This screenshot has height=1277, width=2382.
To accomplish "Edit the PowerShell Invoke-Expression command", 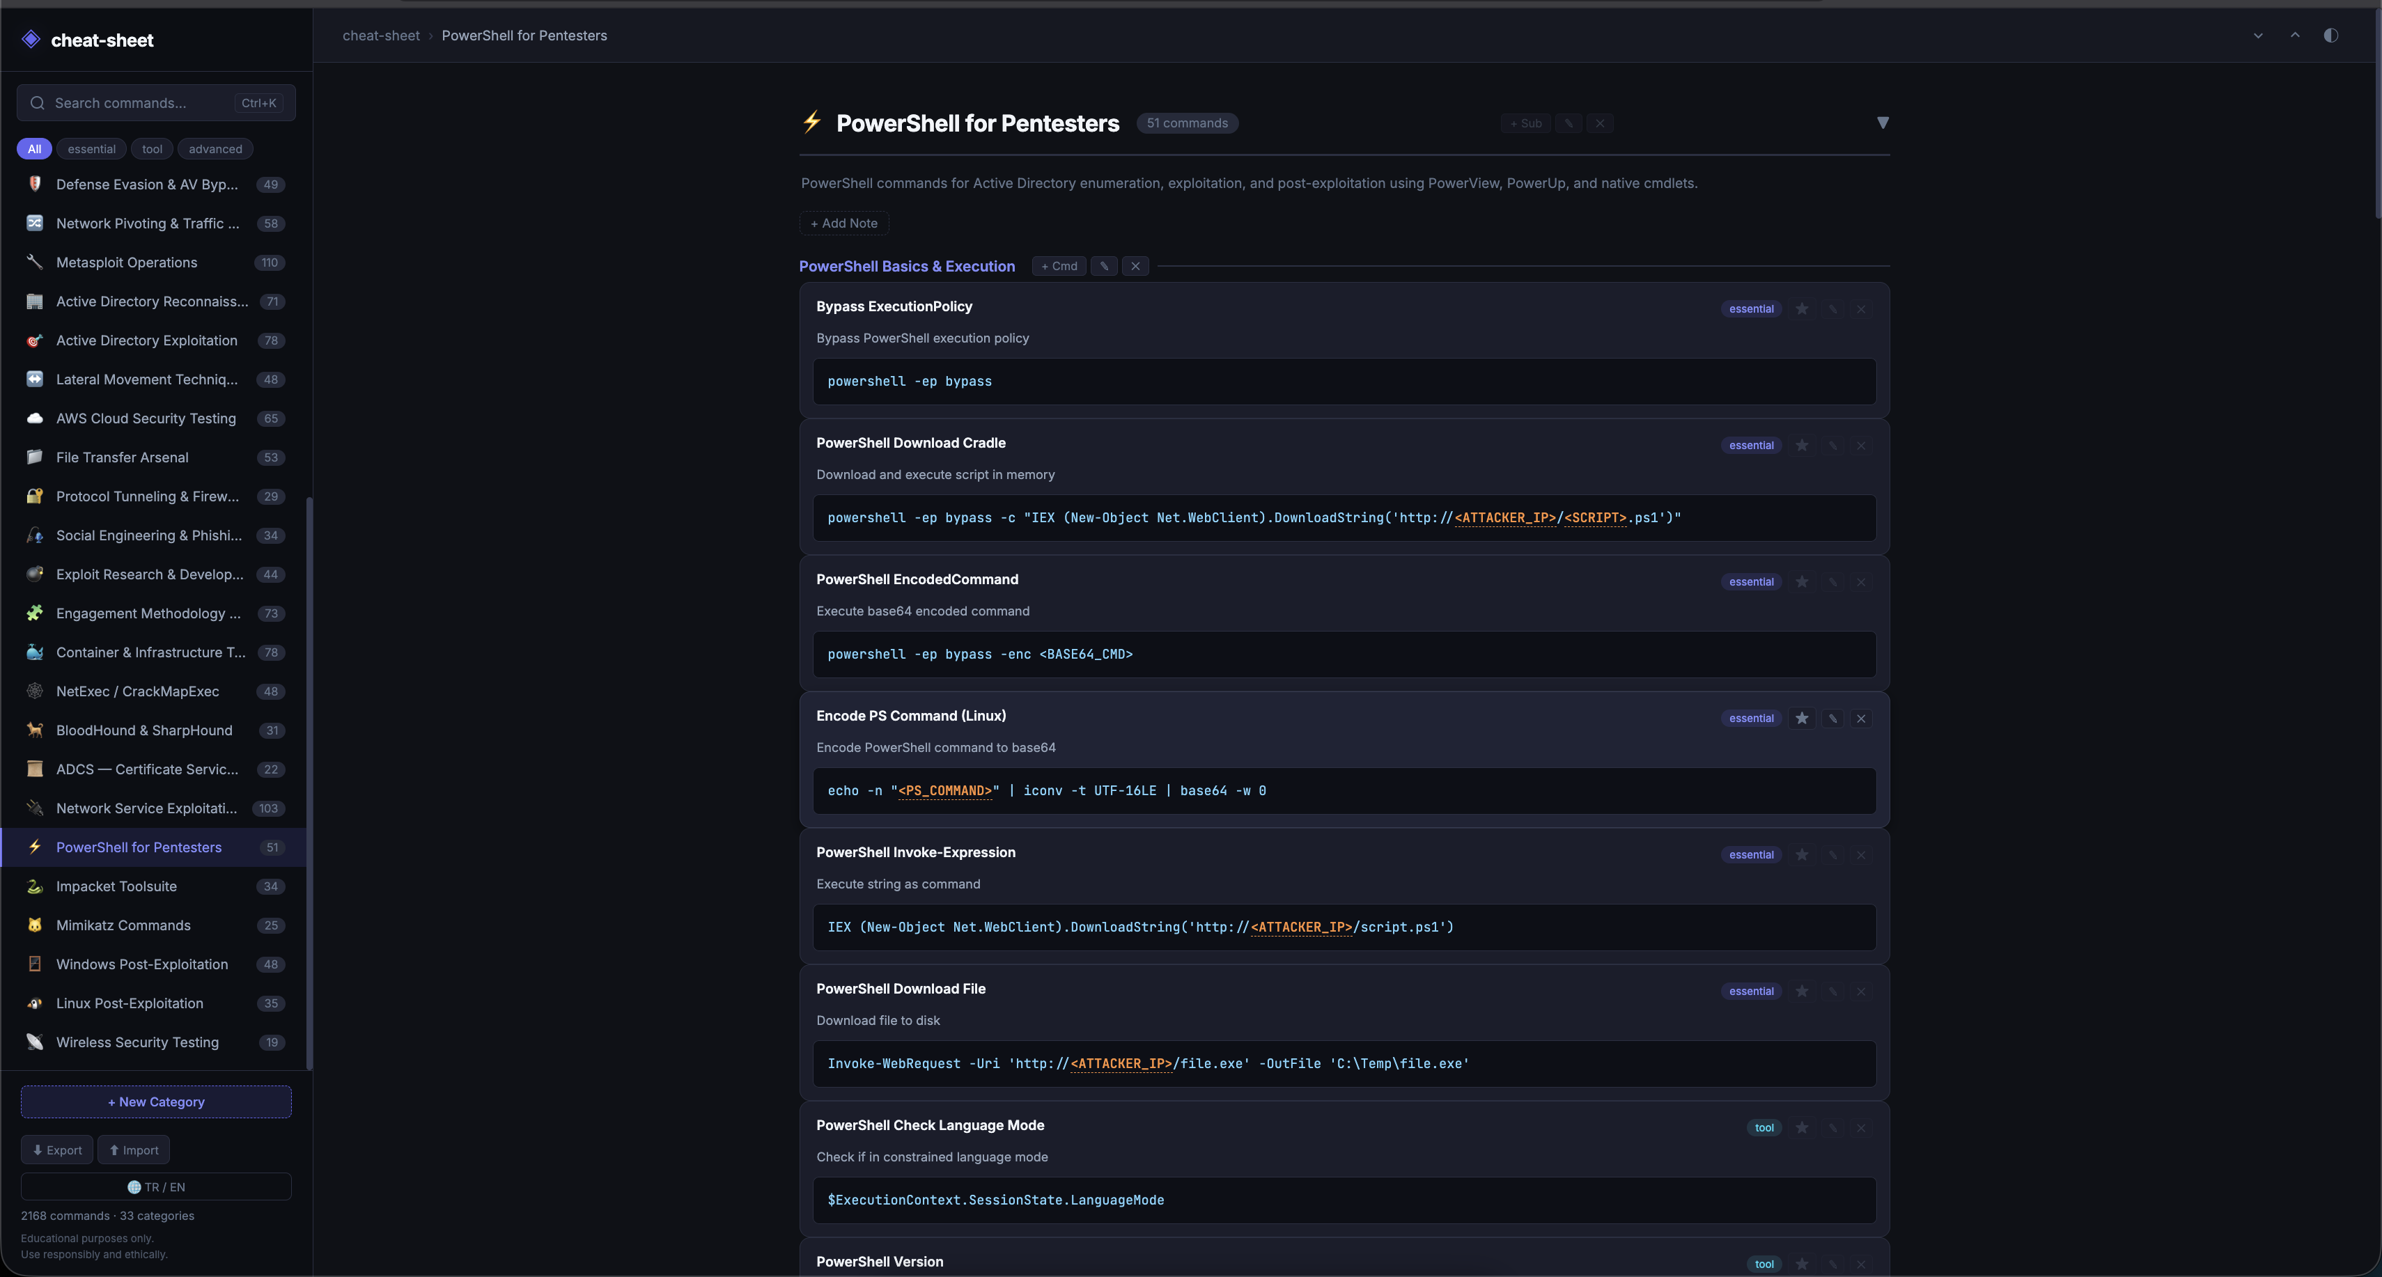I will (1832, 854).
